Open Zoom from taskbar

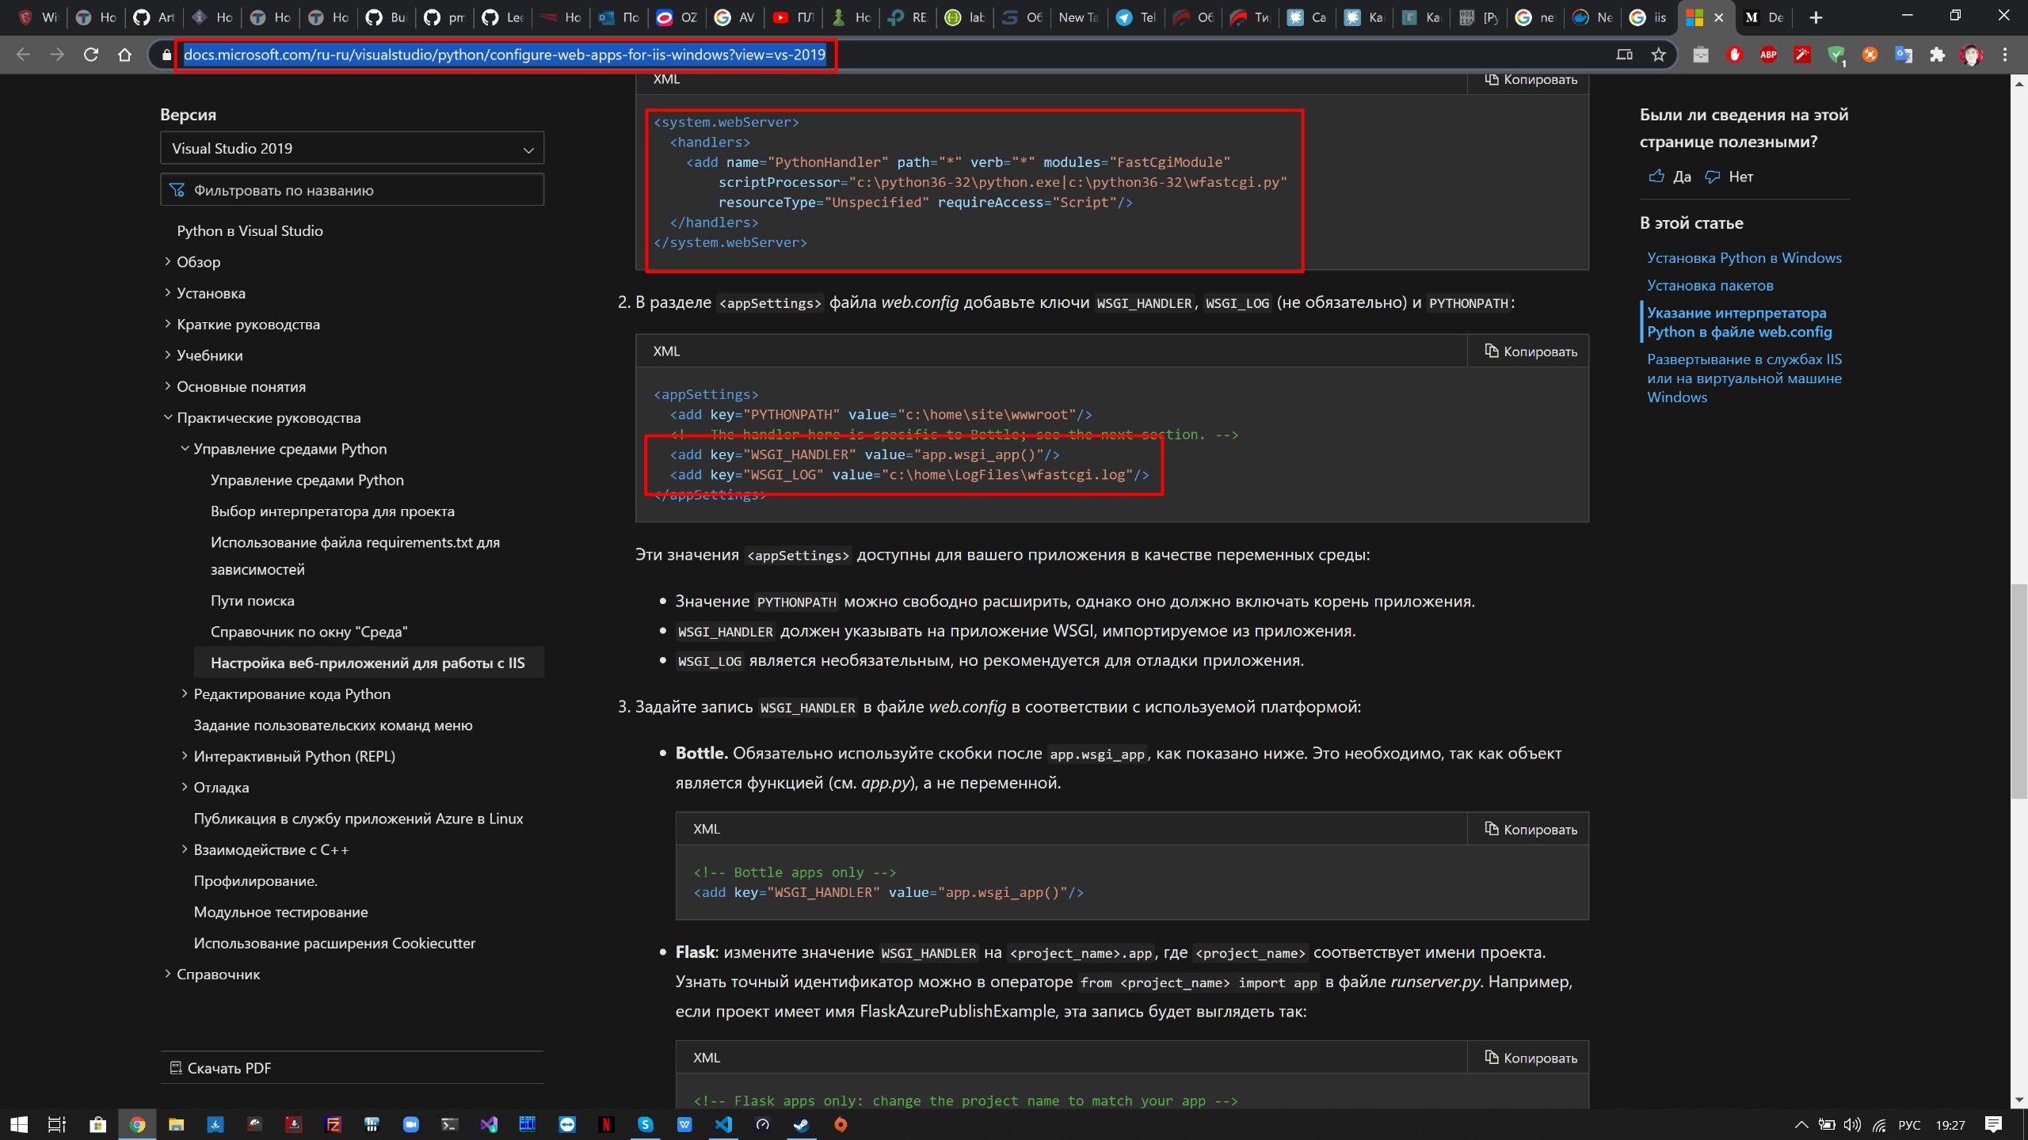410,1124
